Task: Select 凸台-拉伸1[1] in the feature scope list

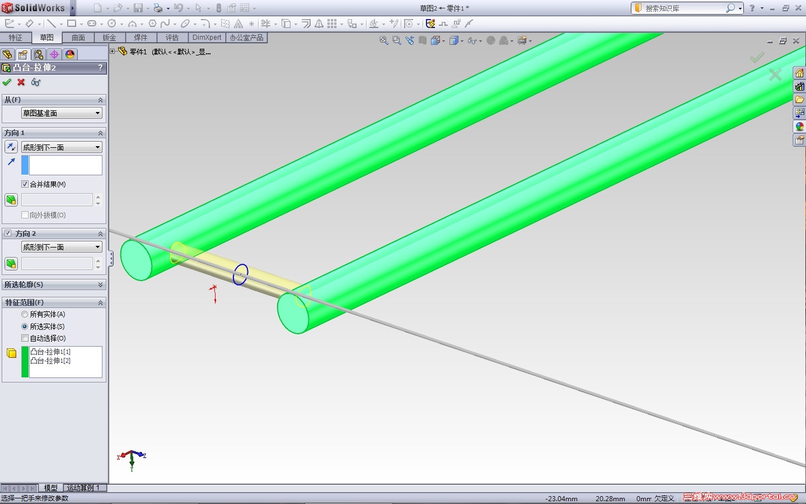Action: click(50, 352)
